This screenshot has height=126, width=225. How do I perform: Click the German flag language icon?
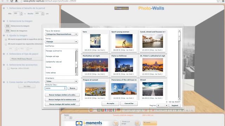[119, 110]
